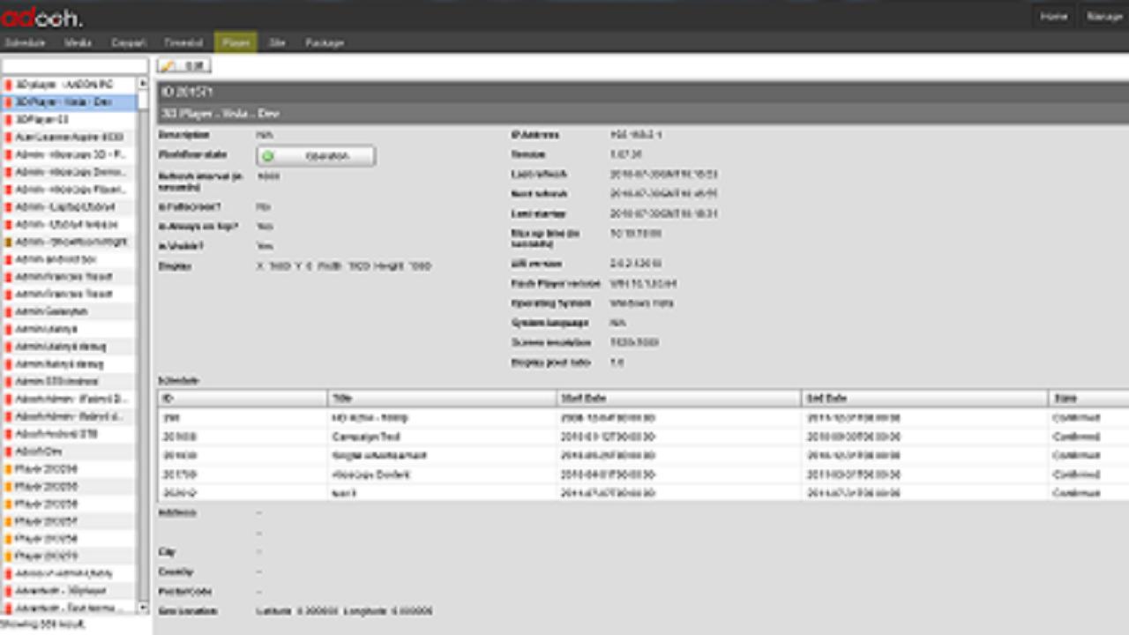Switch to the Timeslot tab
This screenshot has width=1129, height=635.
click(x=183, y=42)
